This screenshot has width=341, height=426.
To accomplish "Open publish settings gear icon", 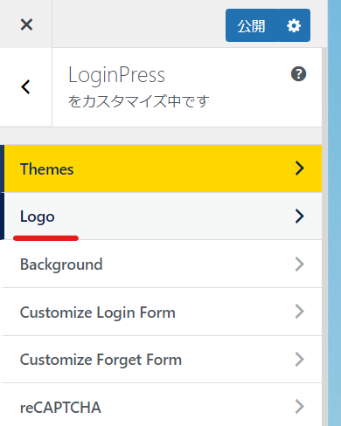I will point(294,25).
